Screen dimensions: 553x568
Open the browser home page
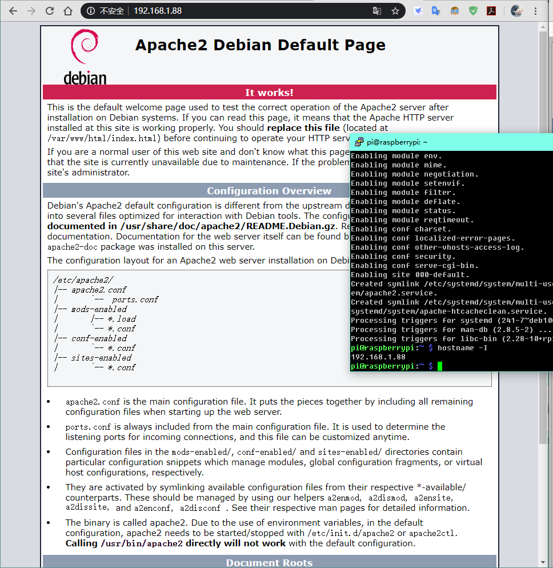click(68, 11)
